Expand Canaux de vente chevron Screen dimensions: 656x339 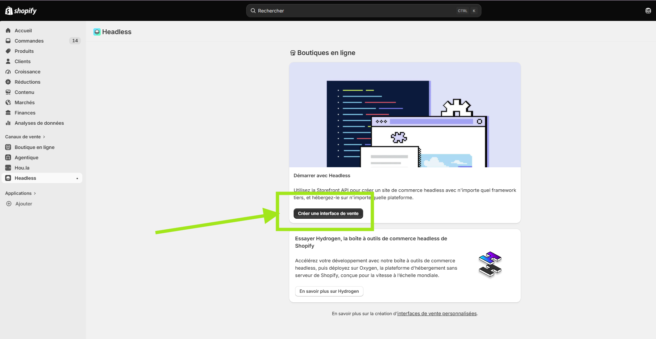pyautogui.click(x=44, y=137)
